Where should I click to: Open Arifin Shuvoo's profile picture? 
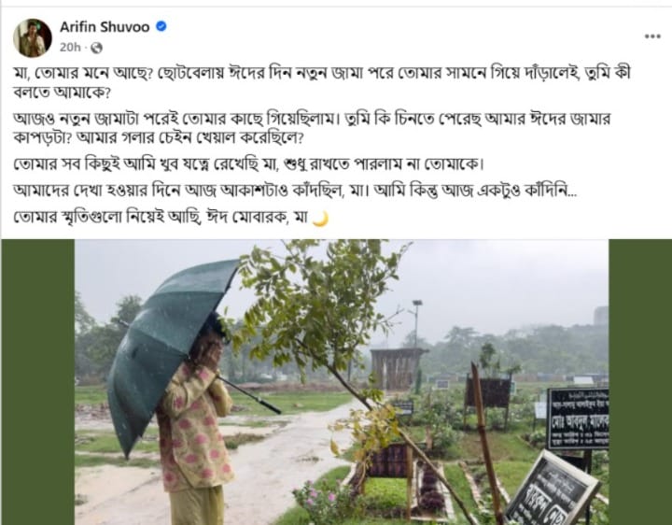(33, 37)
